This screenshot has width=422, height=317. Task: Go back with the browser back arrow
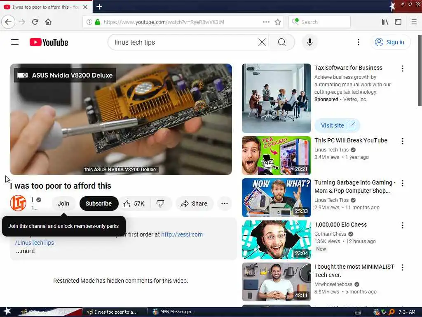click(8, 22)
